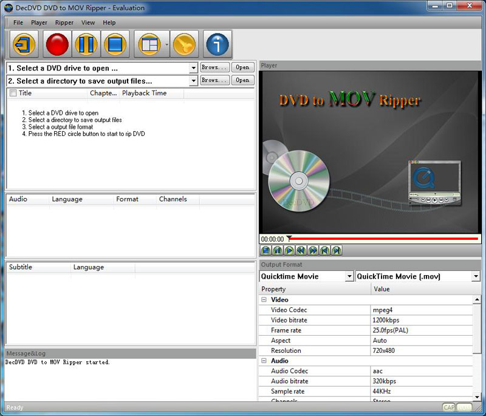
Task: Click the Value column header
Action: point(426,289)
